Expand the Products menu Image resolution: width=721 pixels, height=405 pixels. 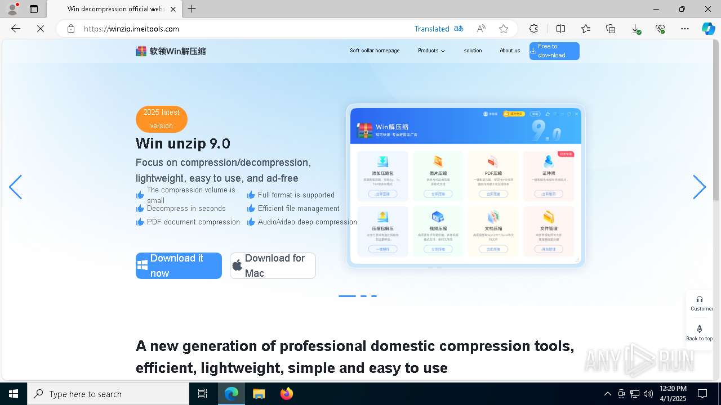(431, 51)
